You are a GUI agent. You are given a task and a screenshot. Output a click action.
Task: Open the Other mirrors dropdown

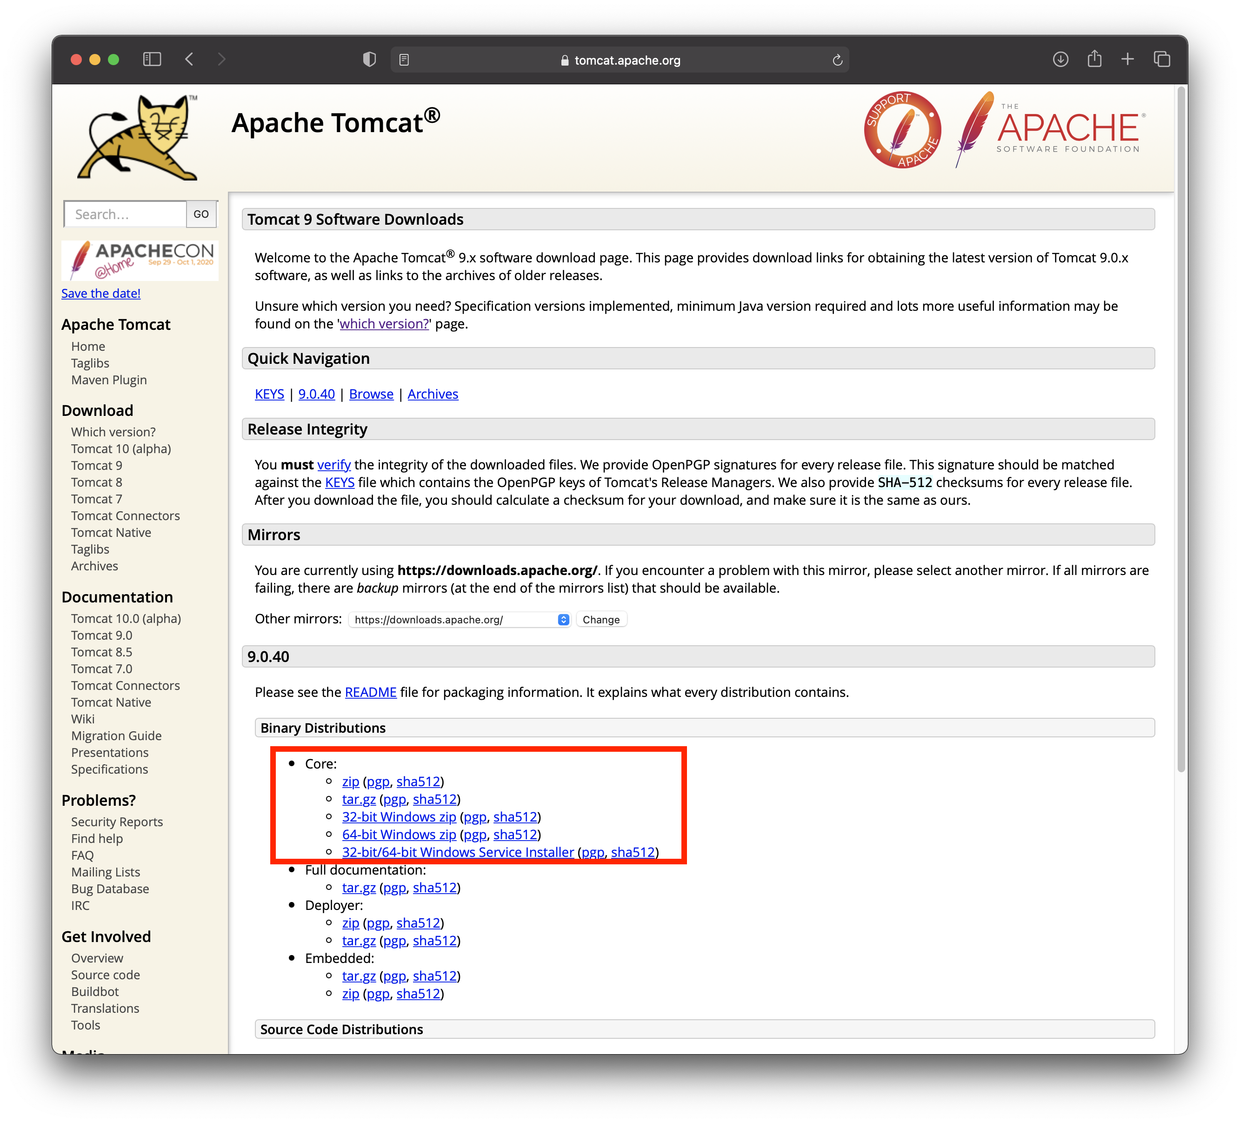[460, 620]
